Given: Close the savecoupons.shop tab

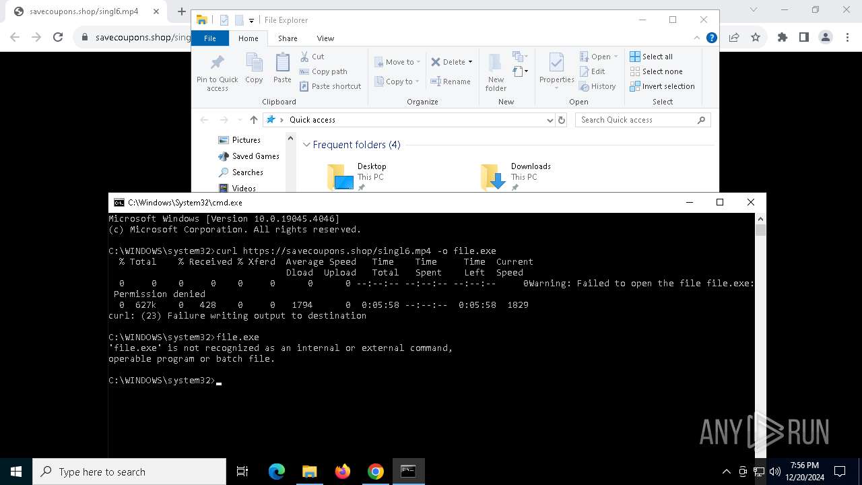Looking at the screenshot, I should click(x=156, y=11).
